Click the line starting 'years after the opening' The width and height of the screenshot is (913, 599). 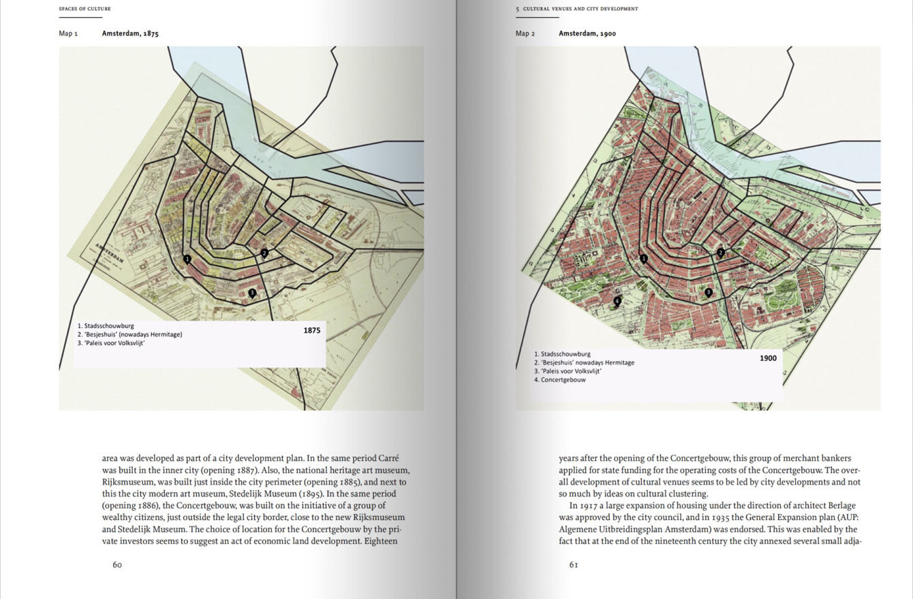(705, 458)
